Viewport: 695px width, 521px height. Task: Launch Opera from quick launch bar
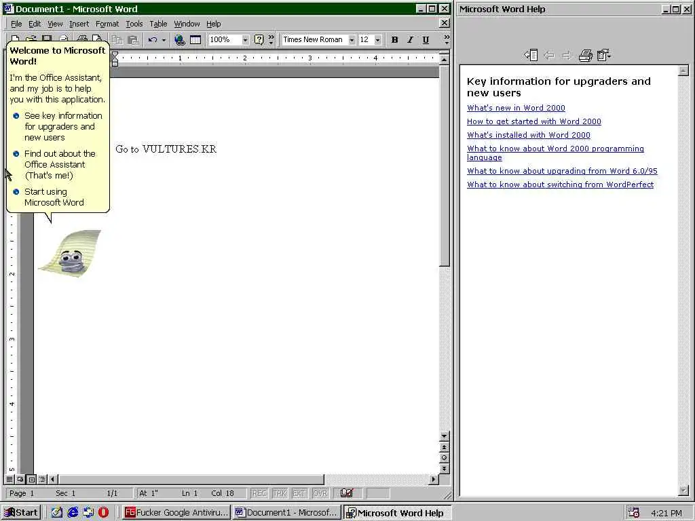[103, 512]
